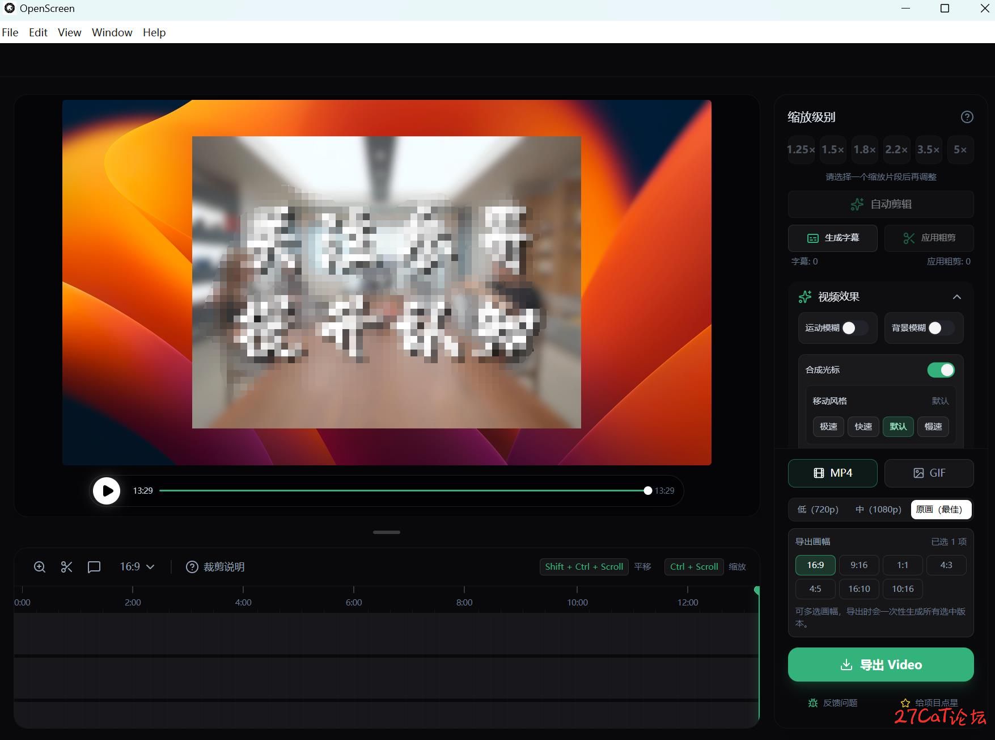Collapse the 视频效果 section
Image resolution: width=995 pixels, height=740 pixels.
(x=956, y=297)
